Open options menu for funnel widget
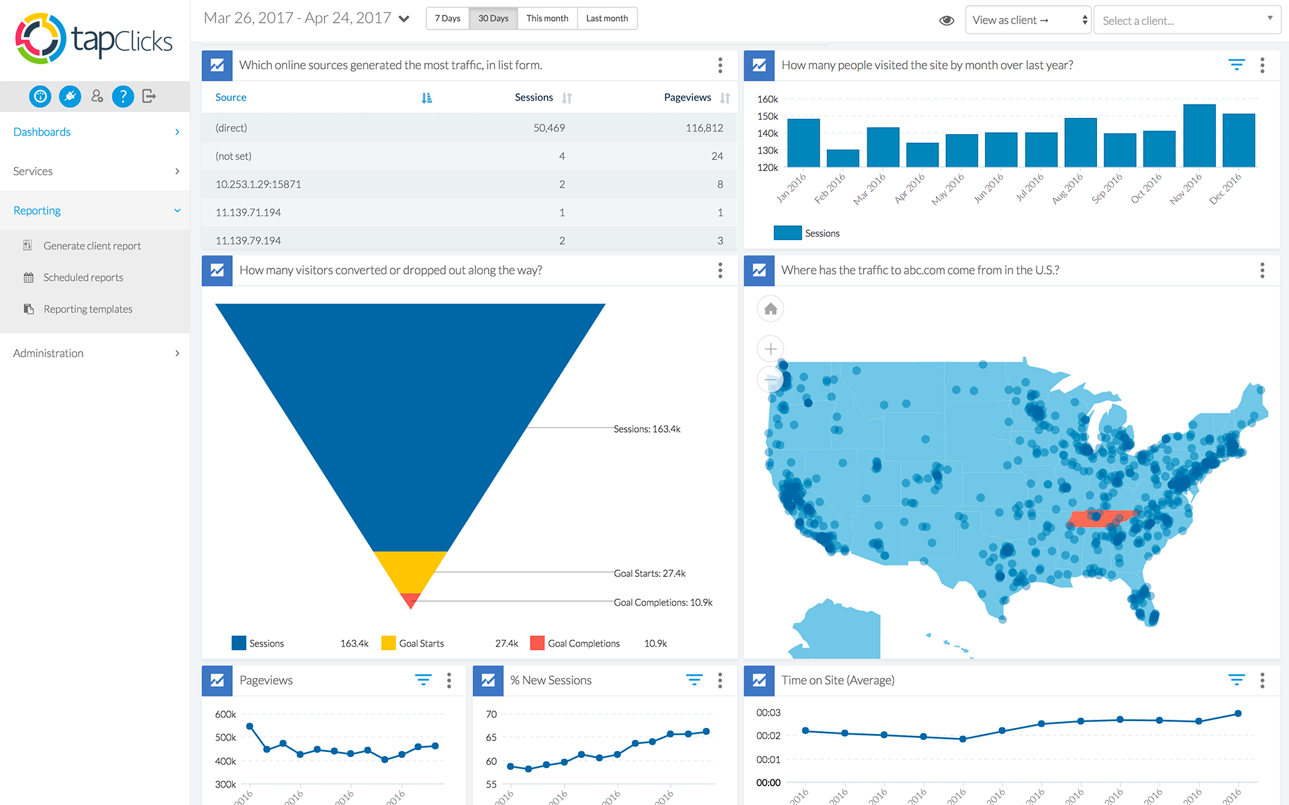The image size is (1289, 805). pos(720,270)
